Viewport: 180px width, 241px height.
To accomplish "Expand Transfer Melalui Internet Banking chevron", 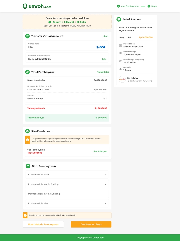I will (106, 194).
